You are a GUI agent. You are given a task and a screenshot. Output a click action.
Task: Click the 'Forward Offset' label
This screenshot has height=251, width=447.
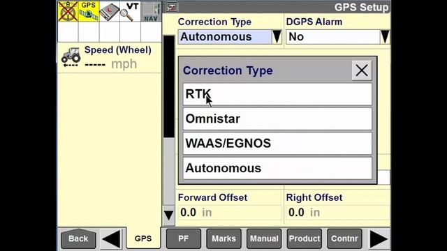coord(212,197)
